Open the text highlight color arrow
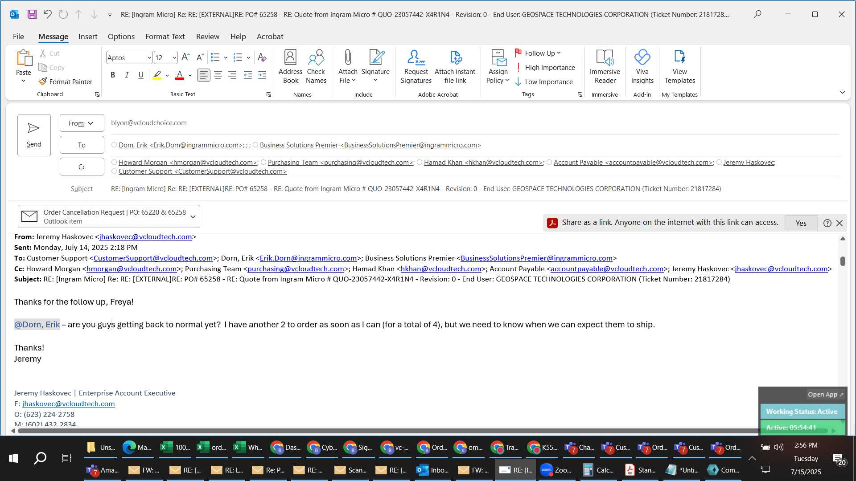Viewport: 856px width, 481px height. tap(167, 75)
